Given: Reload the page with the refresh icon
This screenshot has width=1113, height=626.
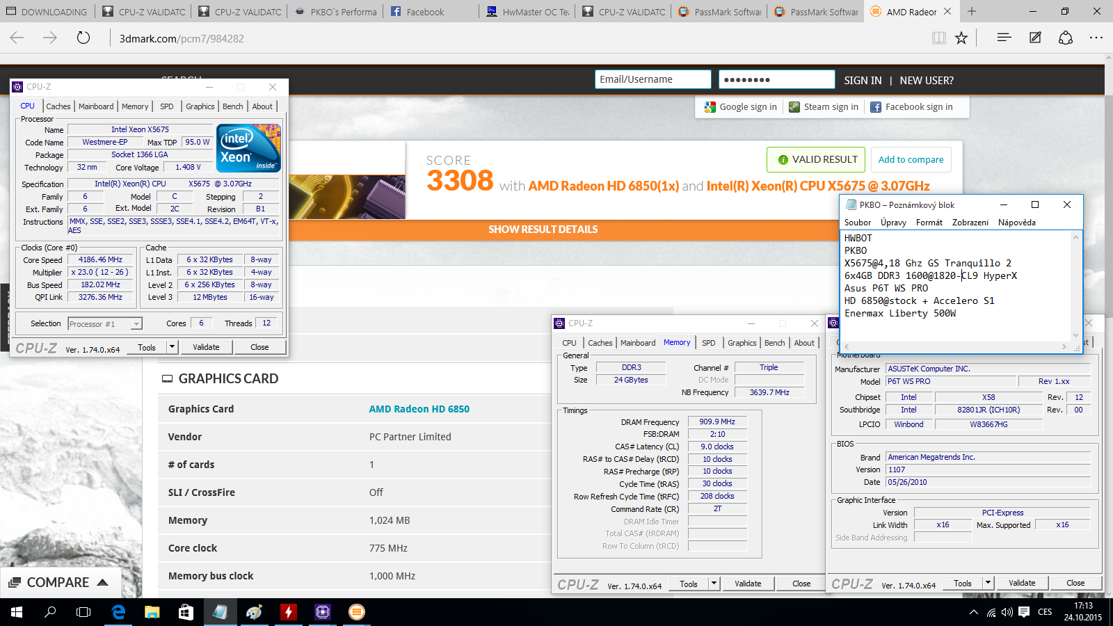Looking at the screenshot, I should coord(83,38).
